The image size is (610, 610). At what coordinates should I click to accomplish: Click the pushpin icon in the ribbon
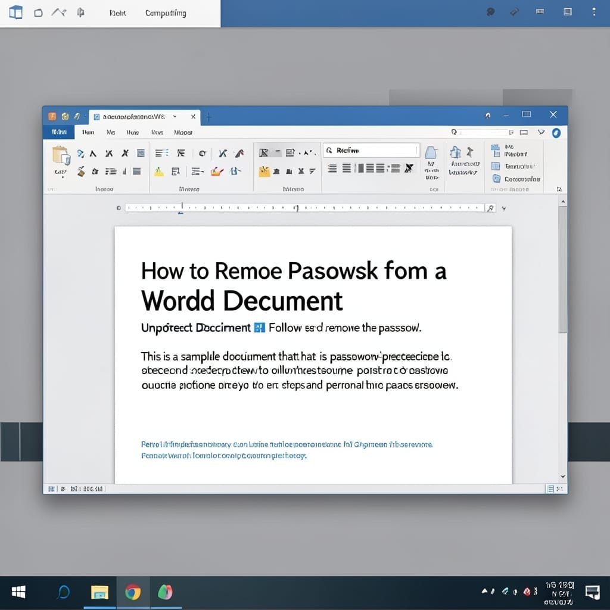tap(470, 152)
